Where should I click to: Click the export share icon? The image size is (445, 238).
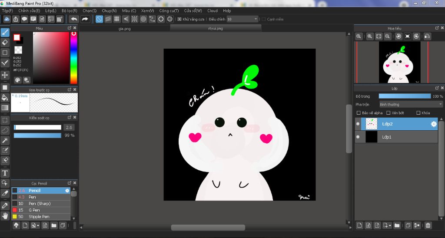(16, 19)
